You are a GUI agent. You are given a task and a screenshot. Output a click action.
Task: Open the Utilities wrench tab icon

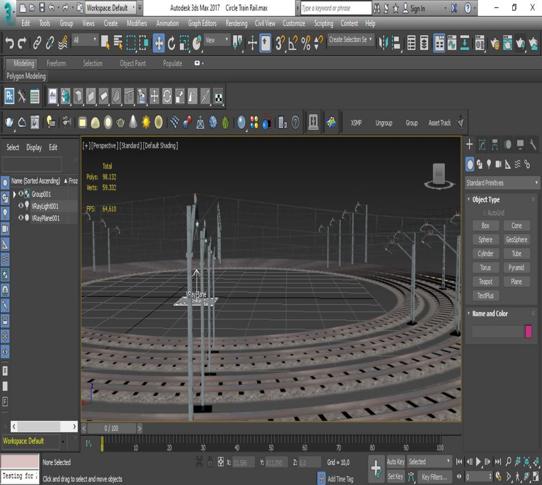533,144
